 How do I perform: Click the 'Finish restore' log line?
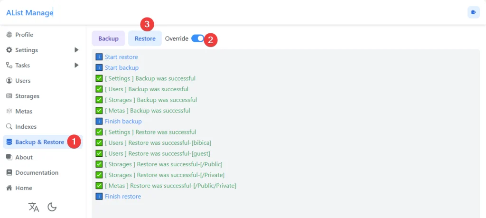tap(122, 196)
